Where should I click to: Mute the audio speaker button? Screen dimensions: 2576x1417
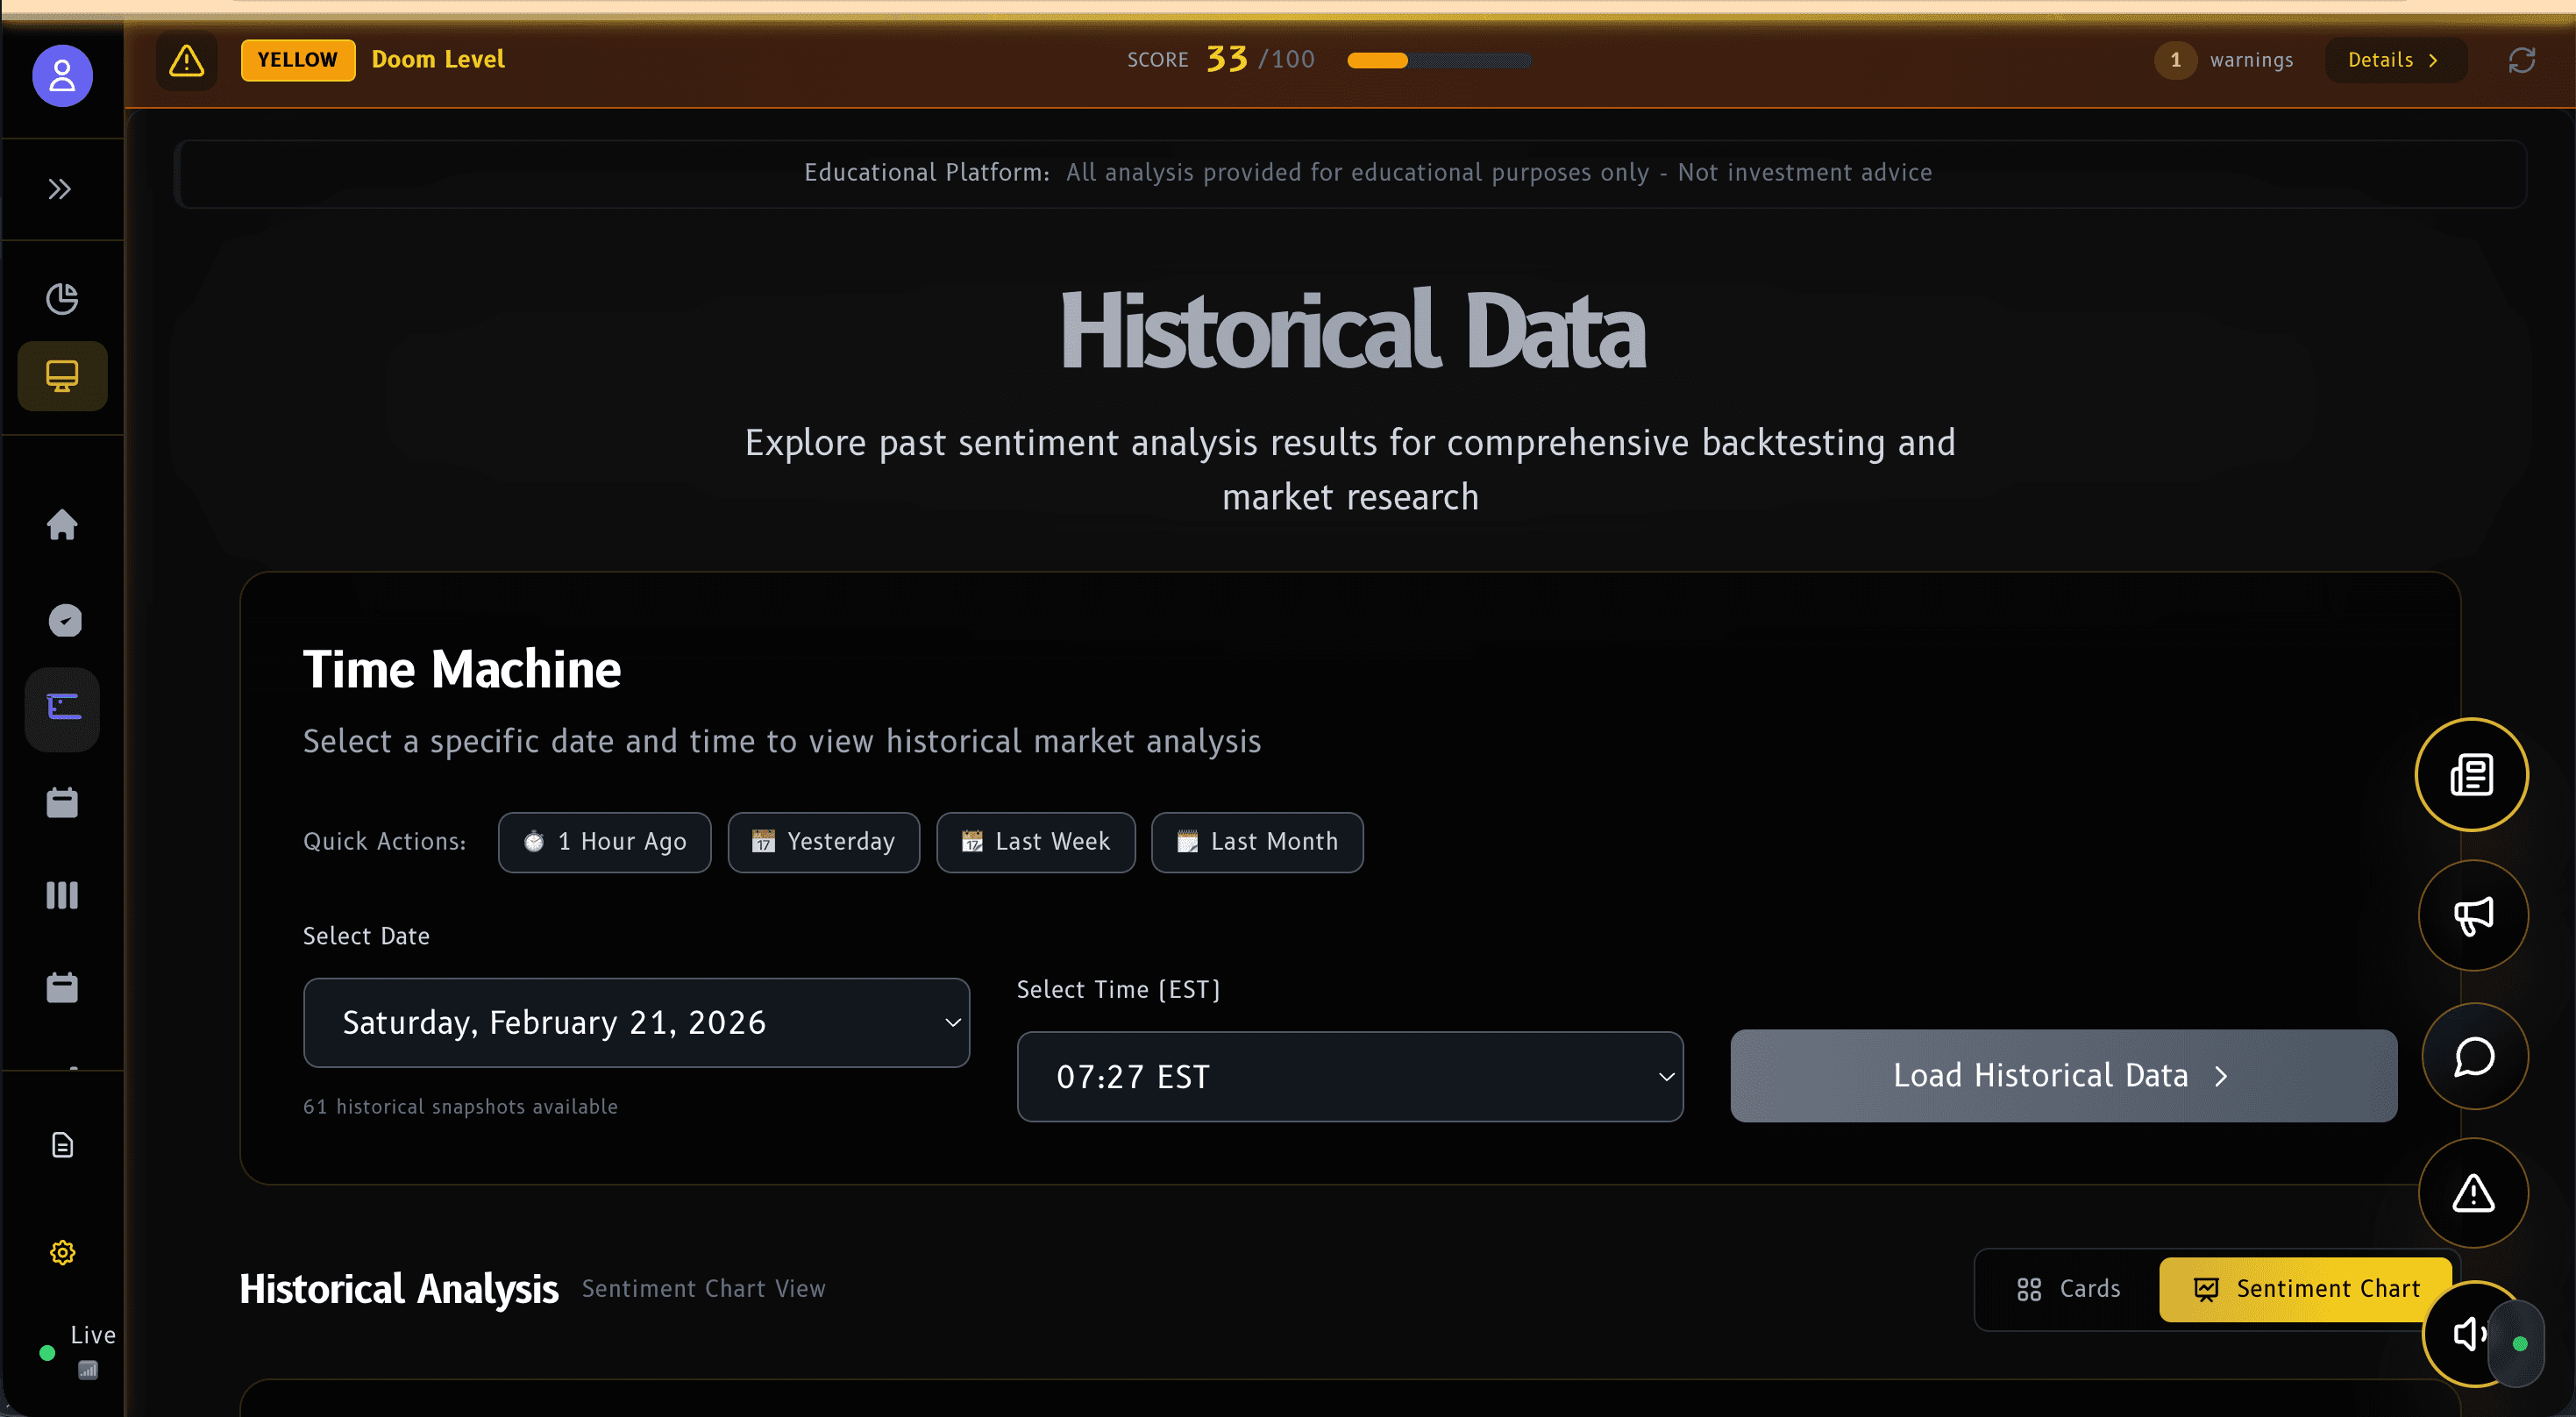pyautogui.click(x=2468, y=1334)
